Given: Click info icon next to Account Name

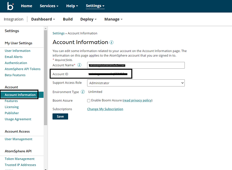Looking at the screenshot, I should point(79,65).
